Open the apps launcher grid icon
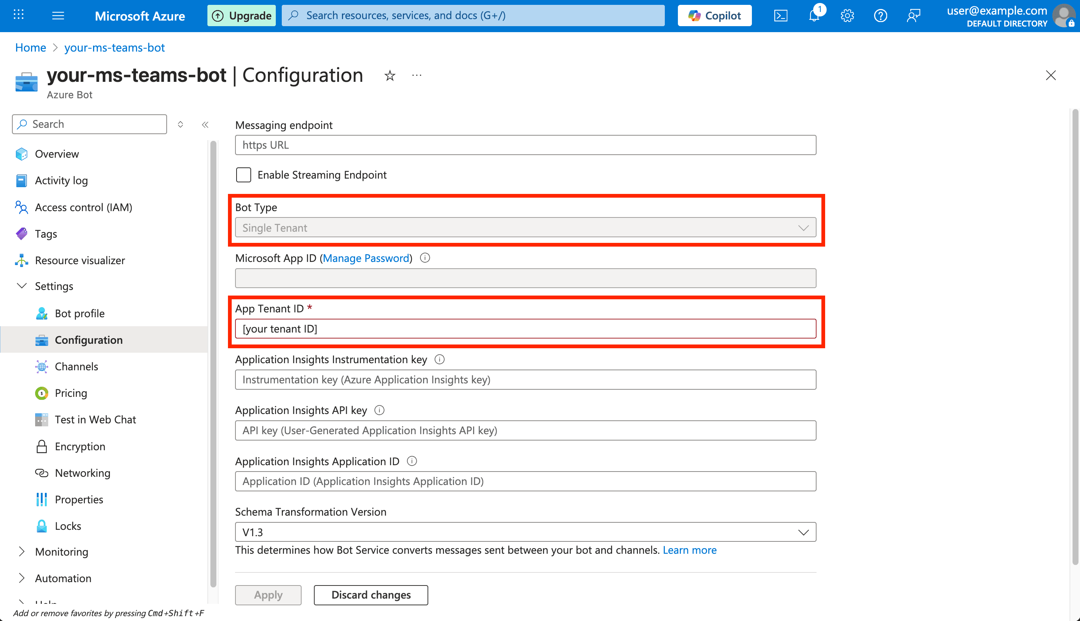 click(18, 15)
